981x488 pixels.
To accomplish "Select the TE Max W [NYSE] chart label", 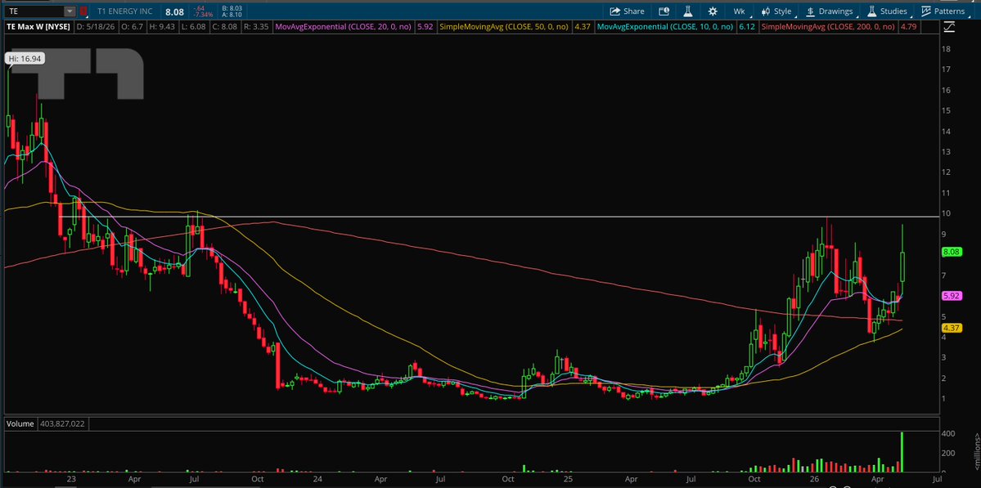I will tap(38, 27).
